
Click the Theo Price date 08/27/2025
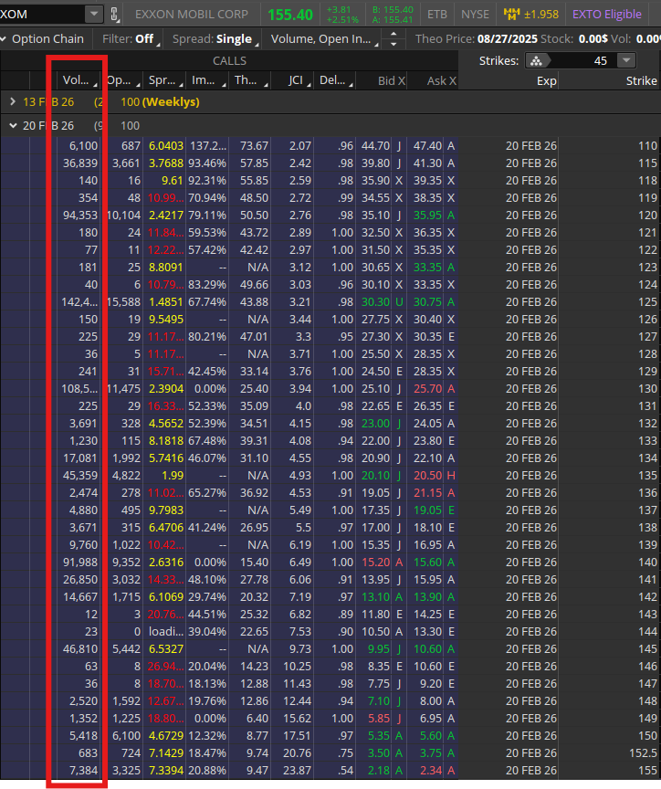click(507, 38)
